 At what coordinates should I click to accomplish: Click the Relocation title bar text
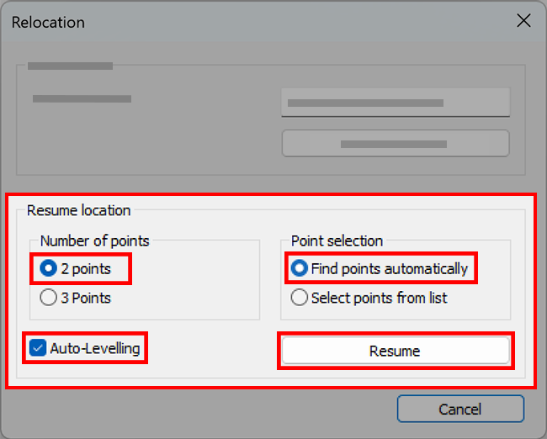point(48,23)
